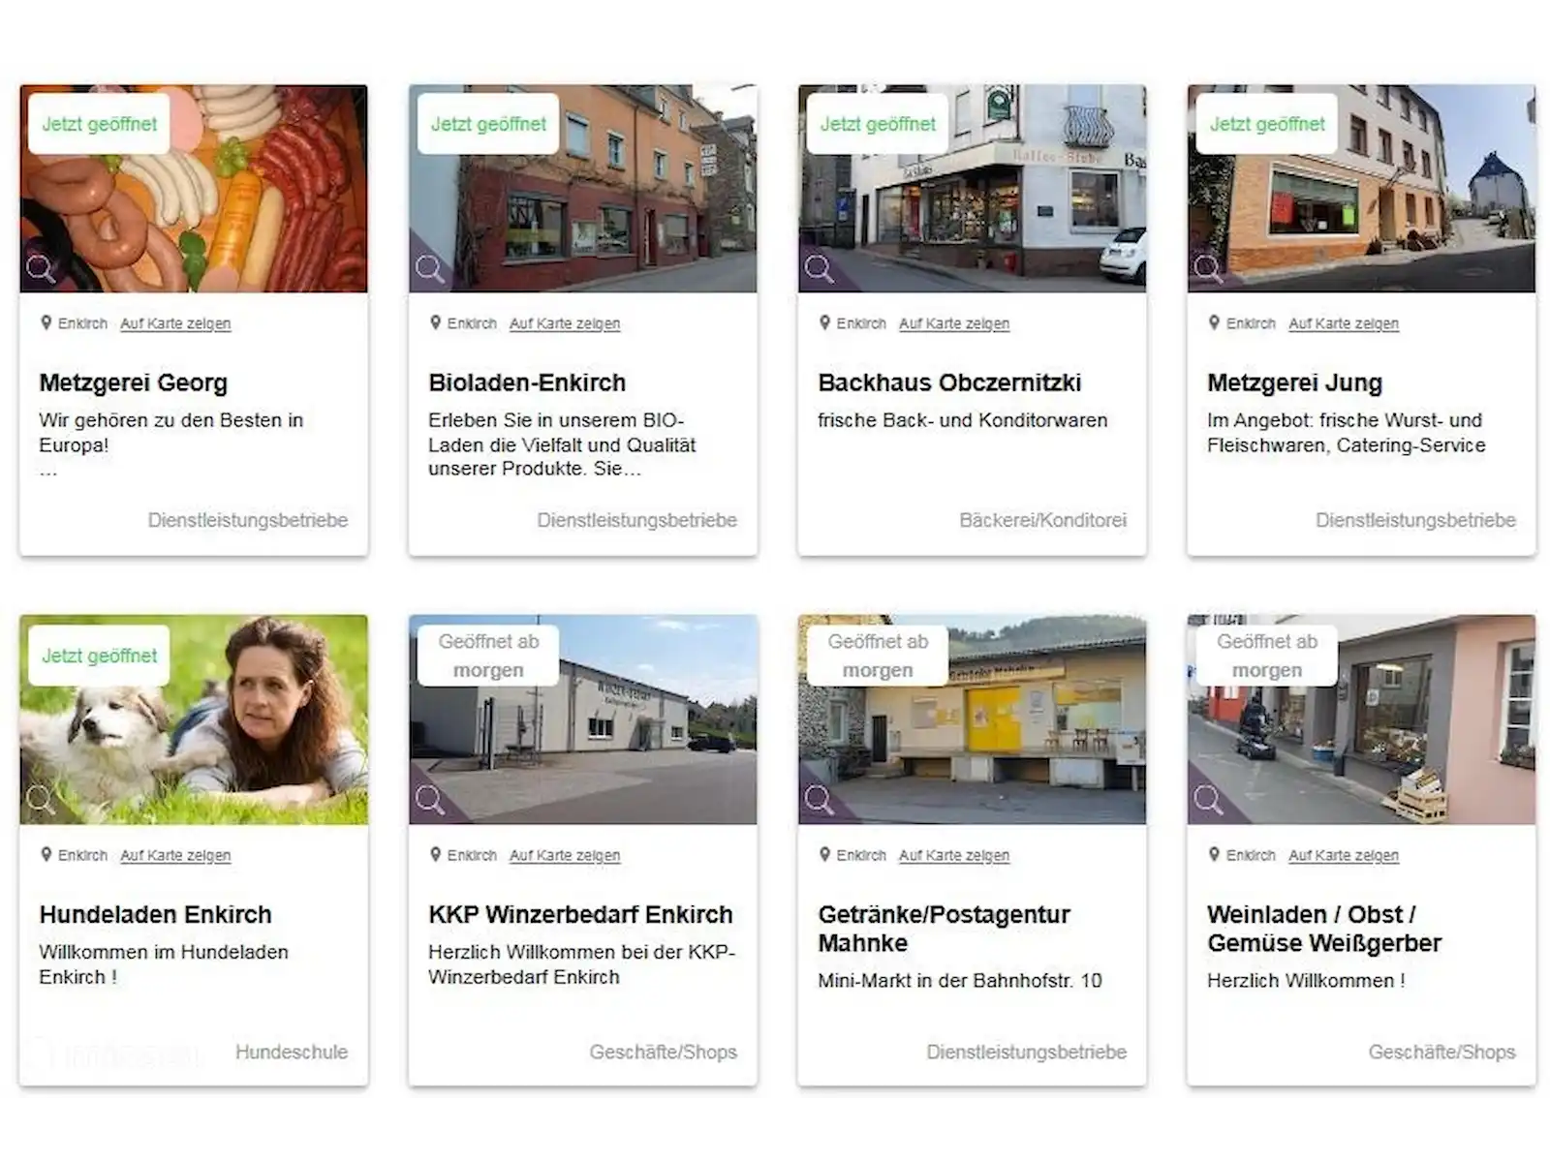
Task: Open the Weinladen Weißgerber storefront thumbnail
Action: point(1361,719)
